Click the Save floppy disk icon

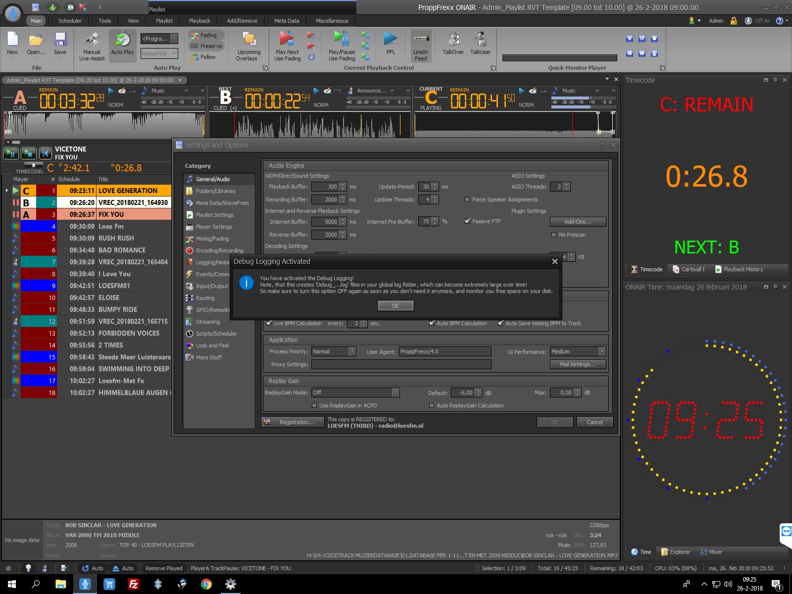point(60,40)
